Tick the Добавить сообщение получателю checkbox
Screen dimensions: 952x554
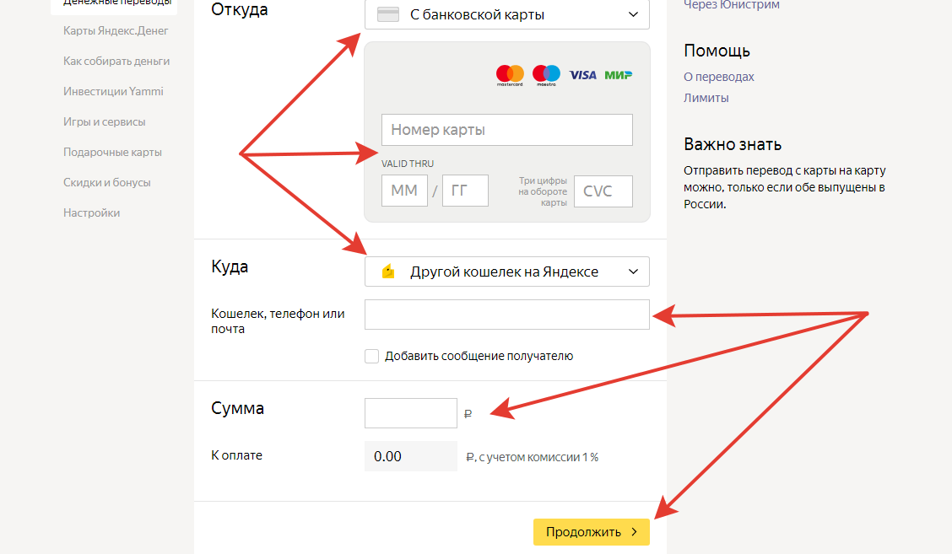tap(371, 356)
